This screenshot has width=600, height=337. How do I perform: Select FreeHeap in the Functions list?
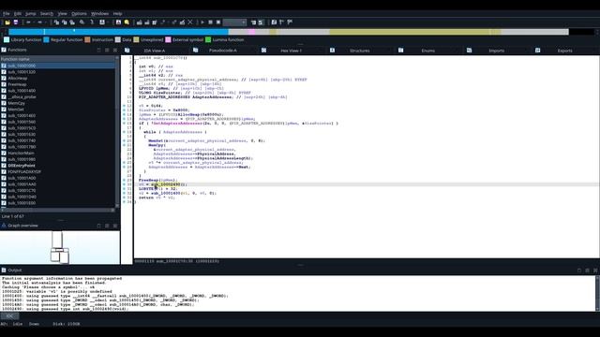[x=17, y=84]
